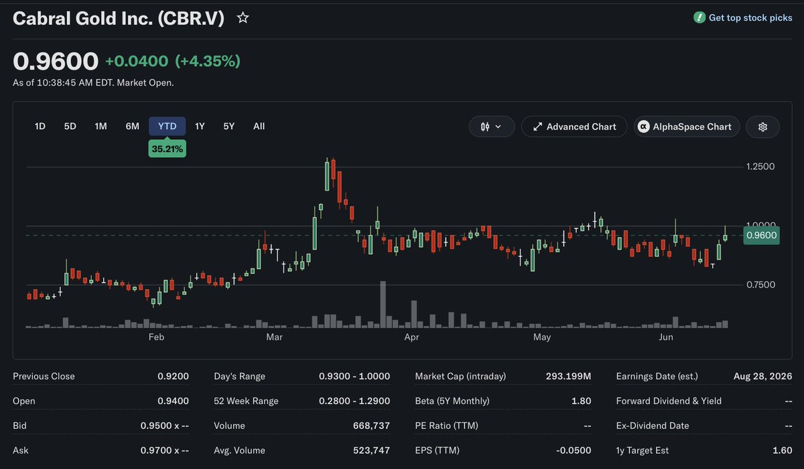This screenshot has height=469, width=804.
Task: Click the 1y Target Est value 1.60
Action: point(782,450)
